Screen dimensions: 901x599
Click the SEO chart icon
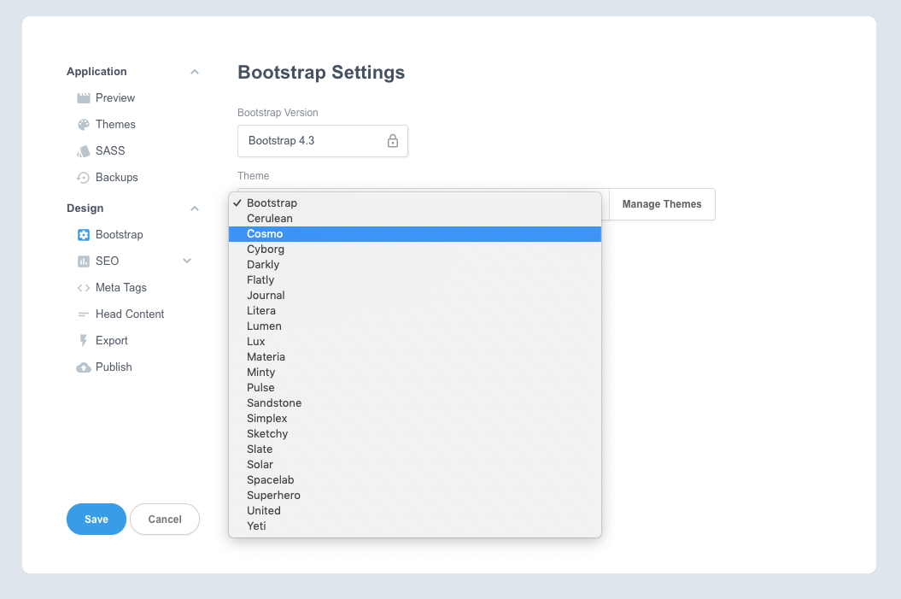tap(84, 261)
